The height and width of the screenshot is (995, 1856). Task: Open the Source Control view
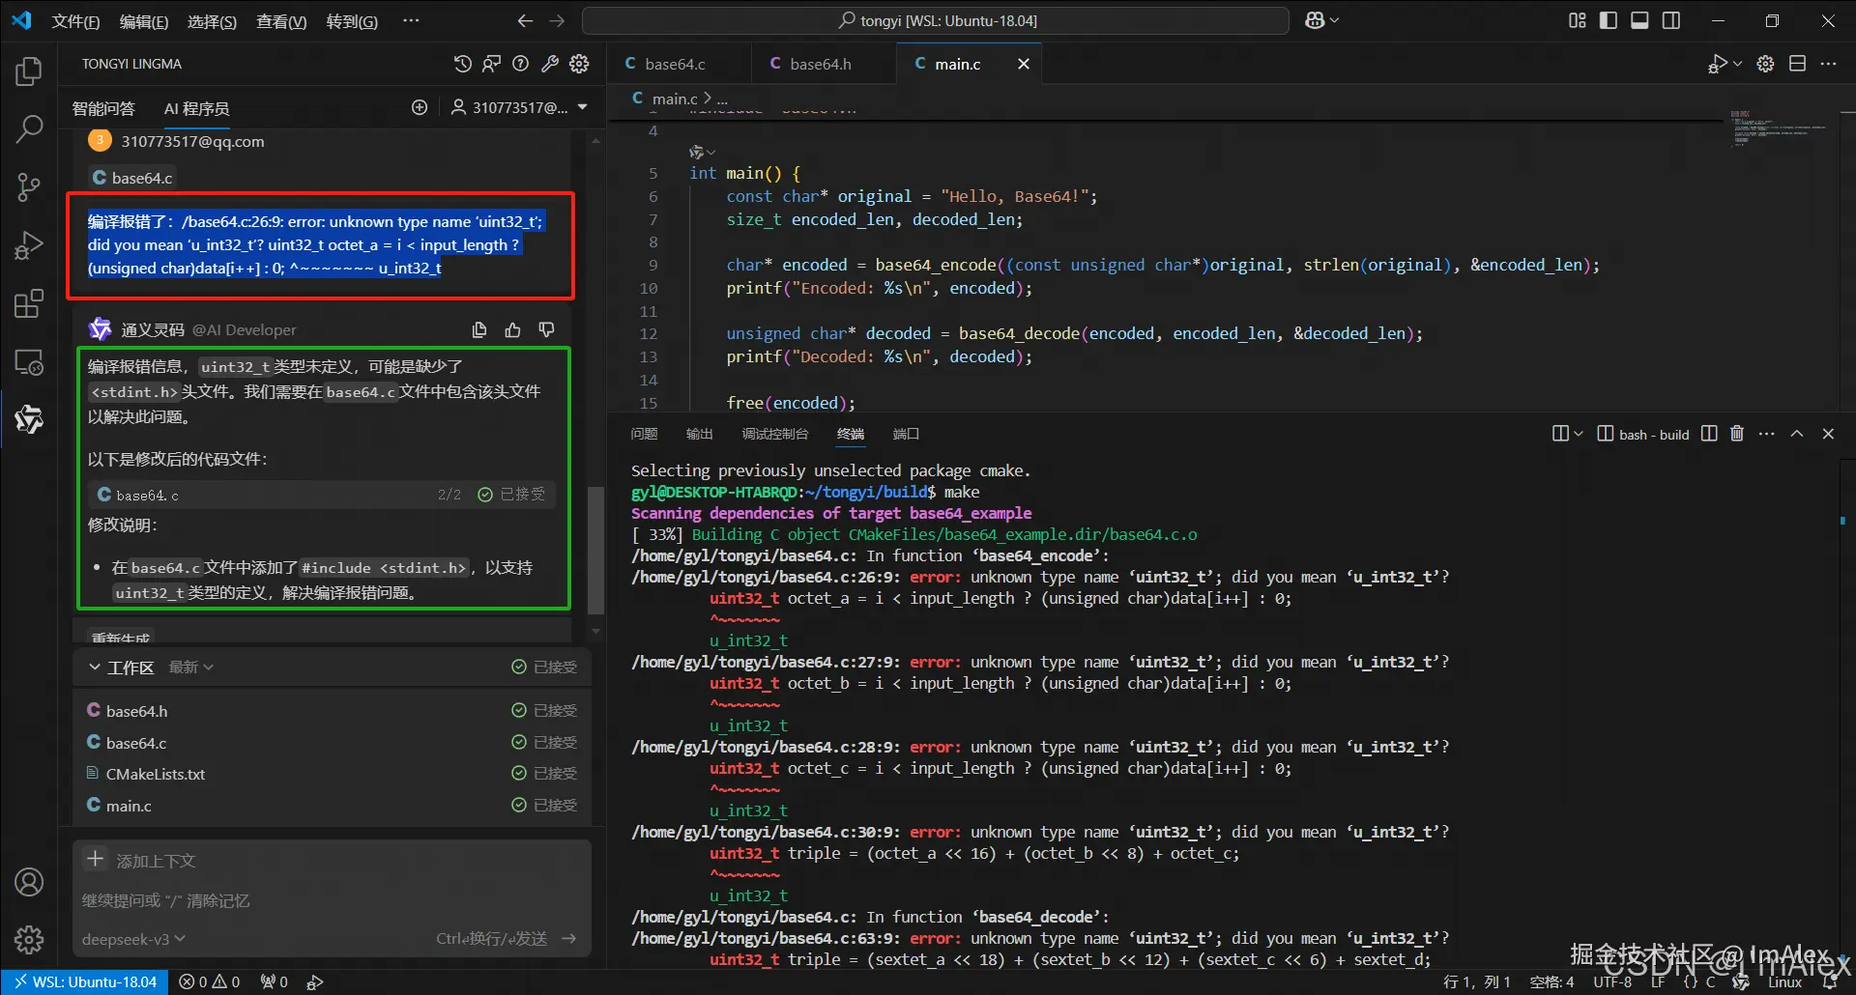point(29,187)
